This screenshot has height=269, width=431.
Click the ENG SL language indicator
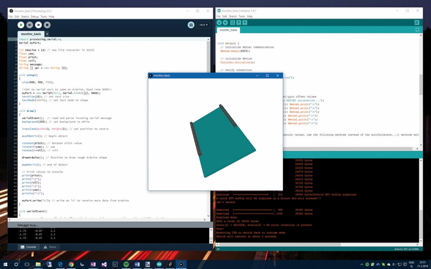[x=412, y=264]
